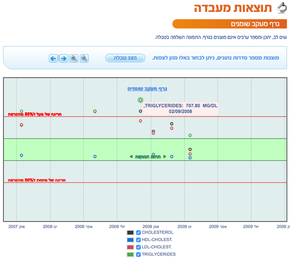Toggle the HDL-CHOLEST. checkbox
Screen dimensions: 290x258
tap(138, 240)
